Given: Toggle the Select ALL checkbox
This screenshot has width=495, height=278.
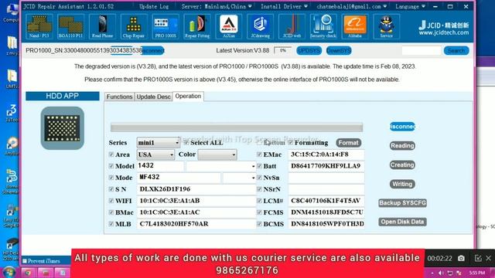Looking at the screenshot, I should (186, 143).
